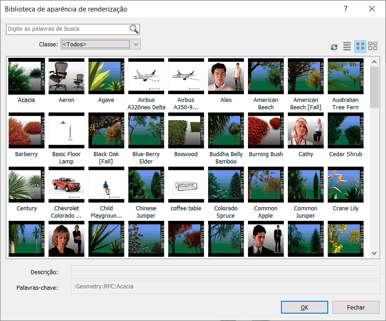This screenshot has width=386, height=321.
Task: Pick the Cathy person thumbnail
Action: tap(306, 130)
